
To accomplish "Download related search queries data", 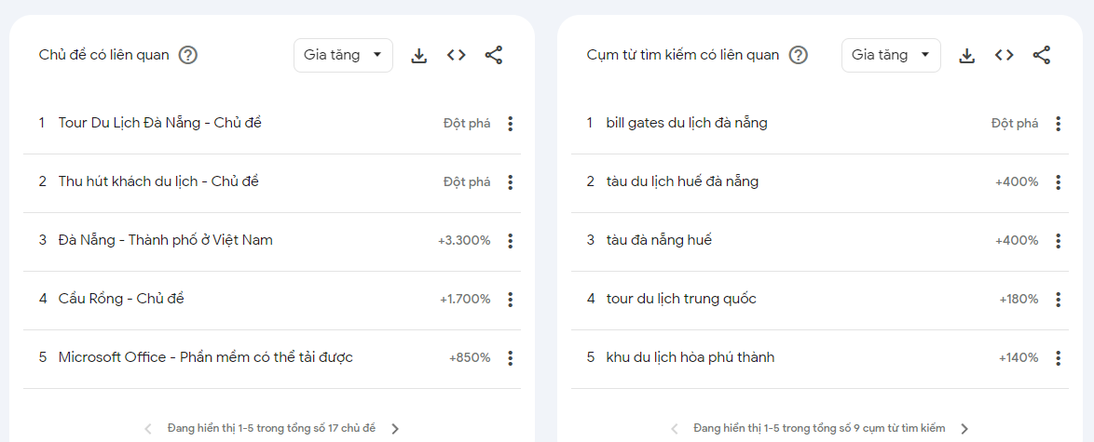I will (967, 56).
